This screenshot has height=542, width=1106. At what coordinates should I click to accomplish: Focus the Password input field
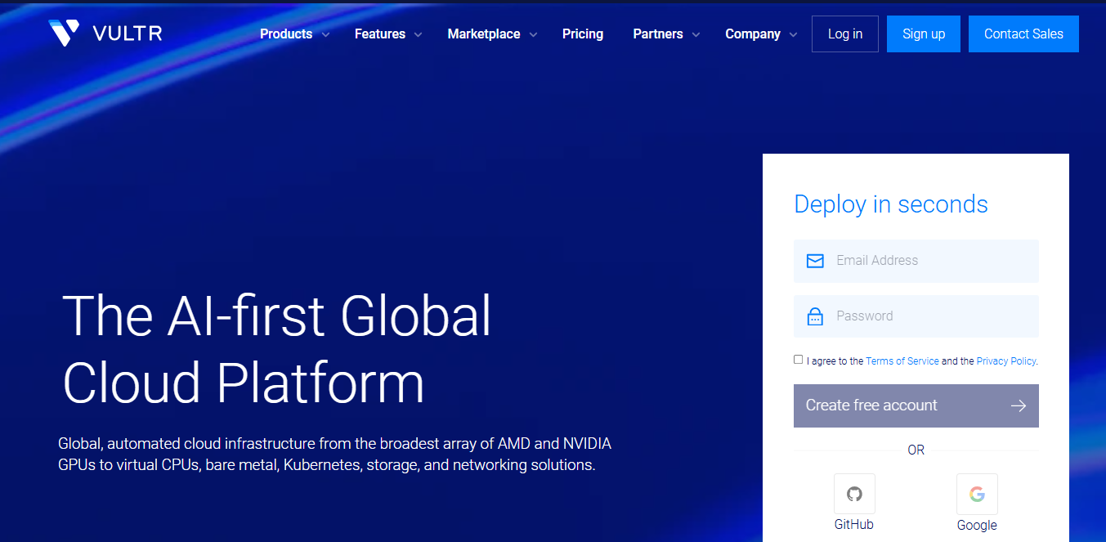[x=916, y=316]
